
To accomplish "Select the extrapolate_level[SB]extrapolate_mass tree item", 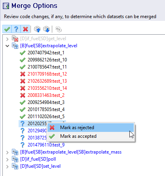I will pos(71,152).
